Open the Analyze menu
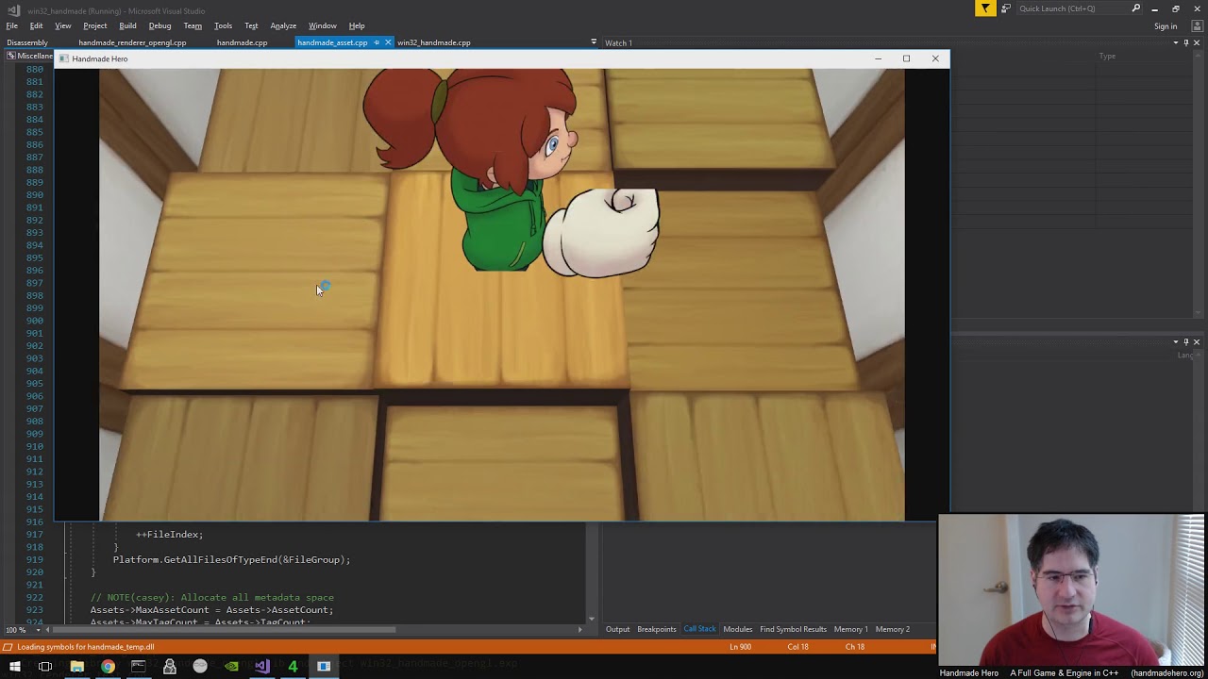Screen dimensions: 1208x679 (283, 26)
